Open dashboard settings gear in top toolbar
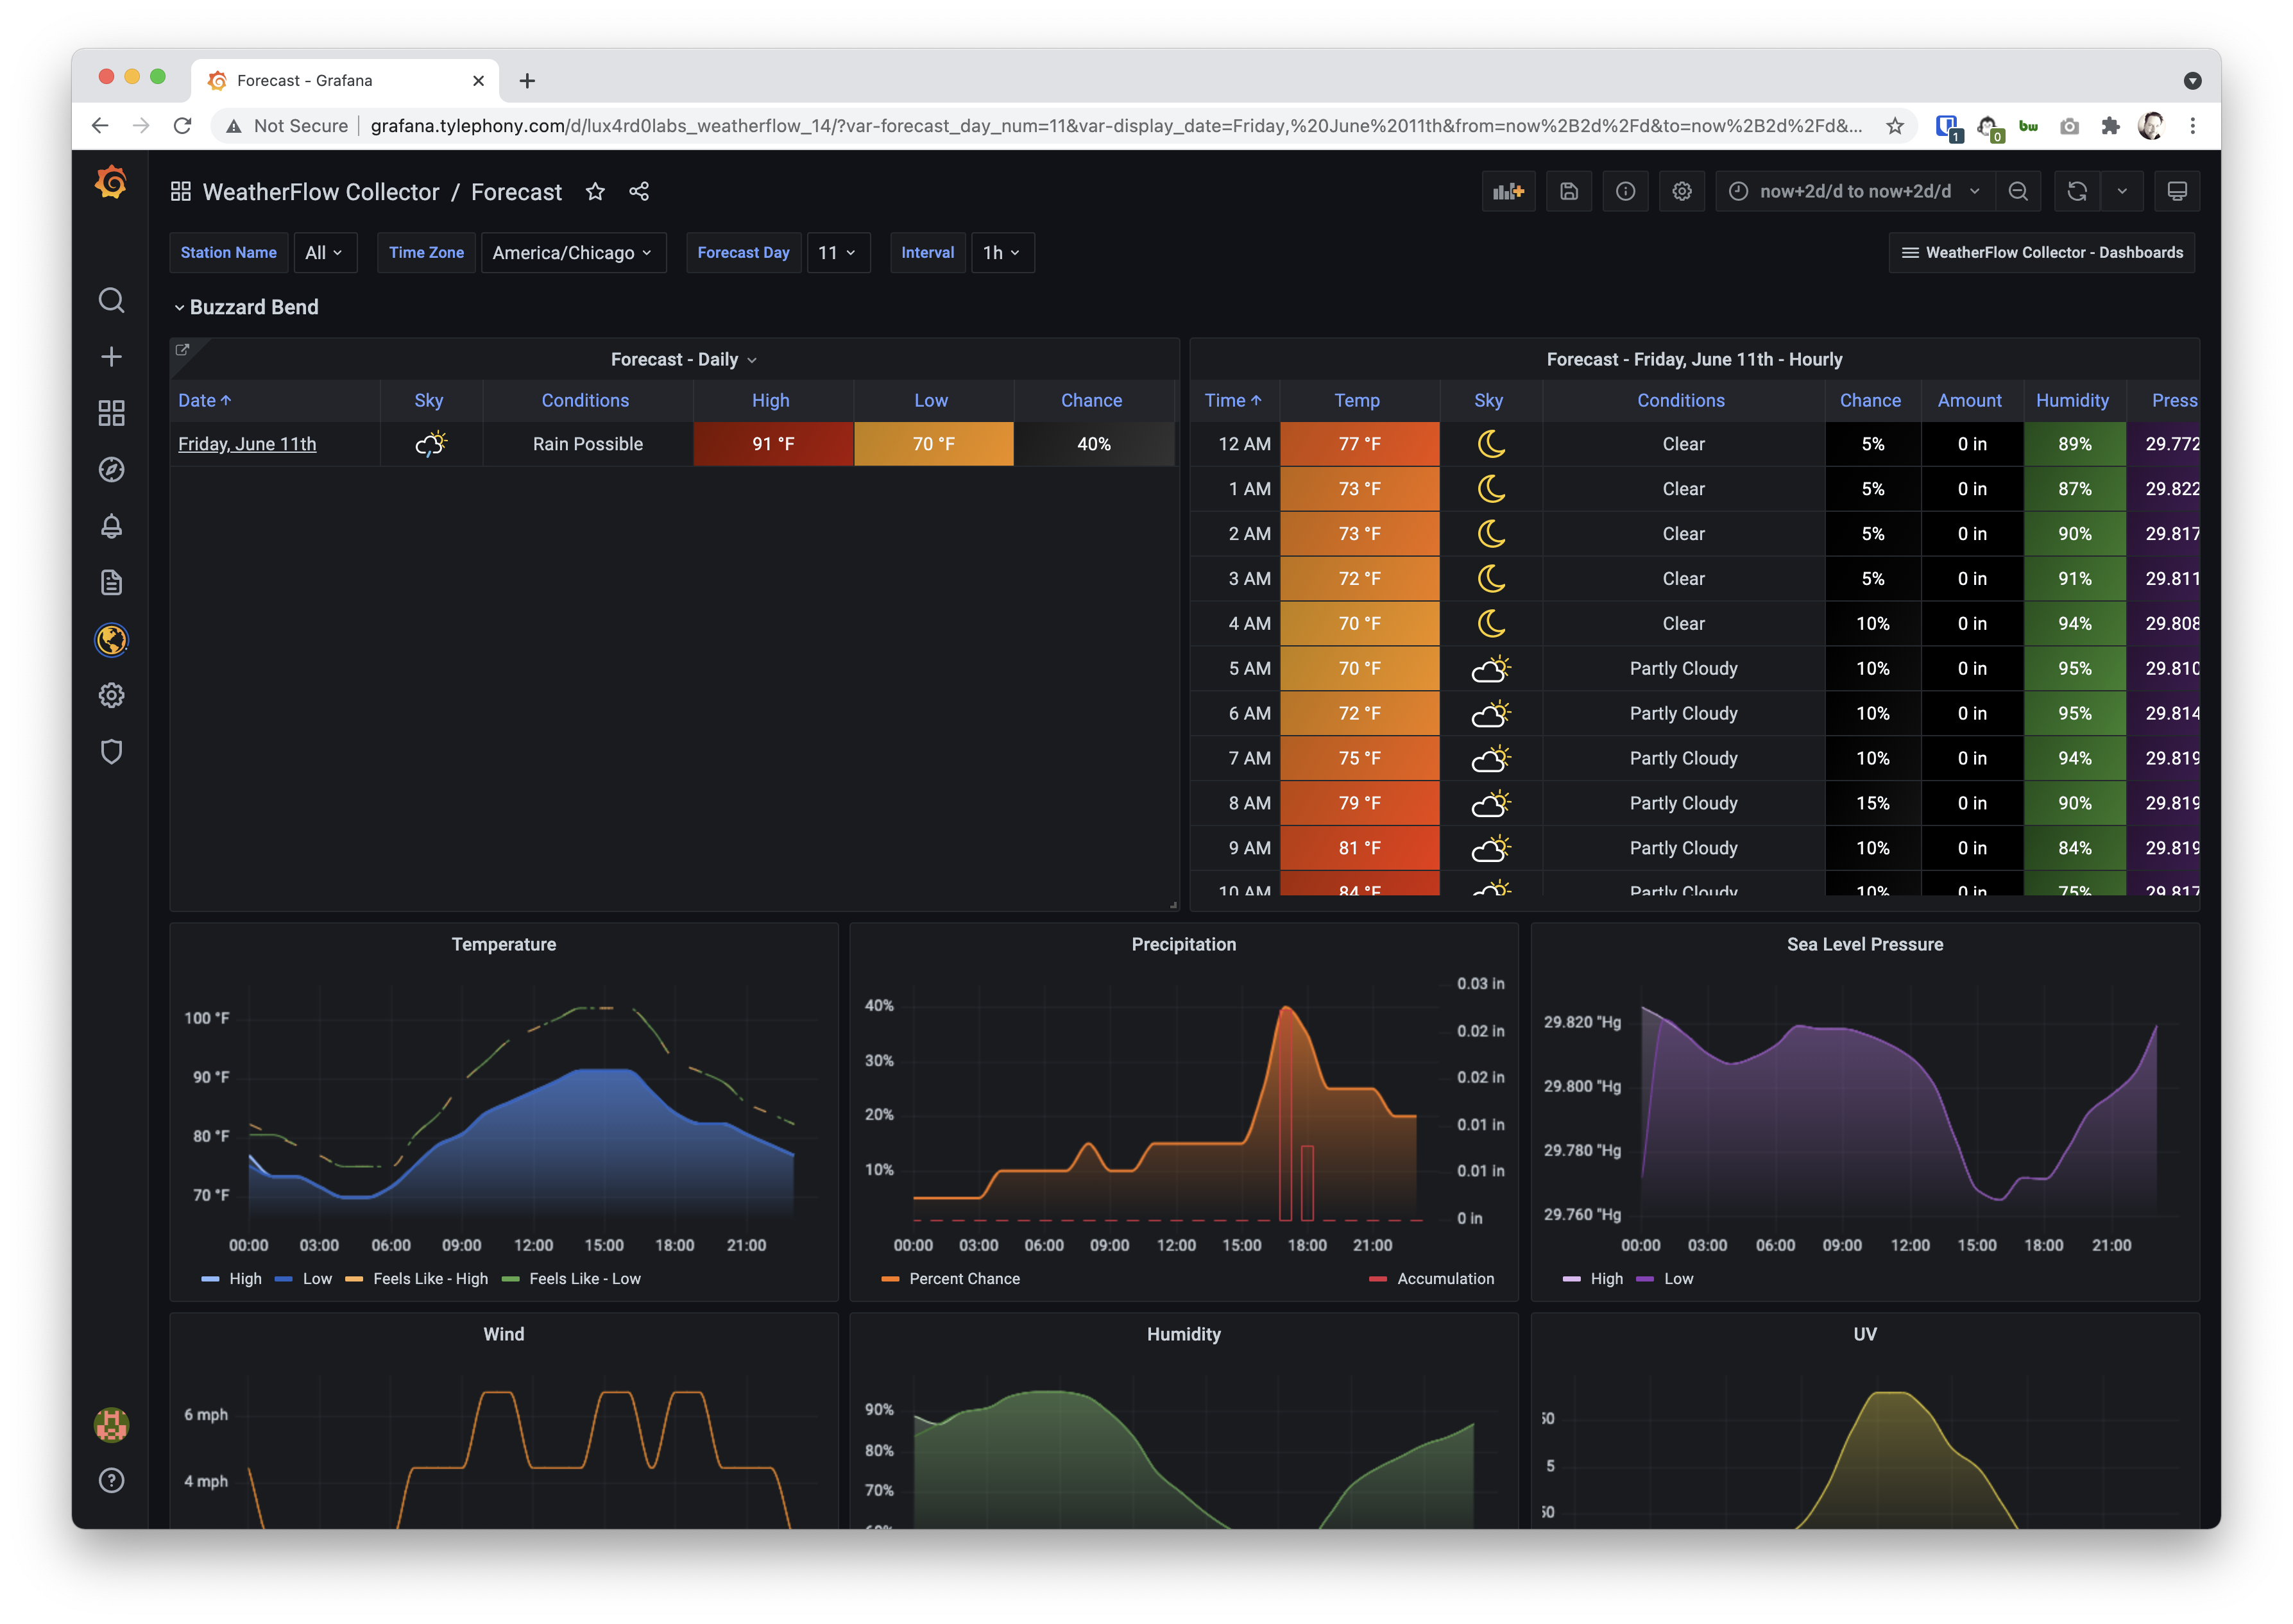The height and width of the screenshot is (1624, 2293). point(1681,191)
